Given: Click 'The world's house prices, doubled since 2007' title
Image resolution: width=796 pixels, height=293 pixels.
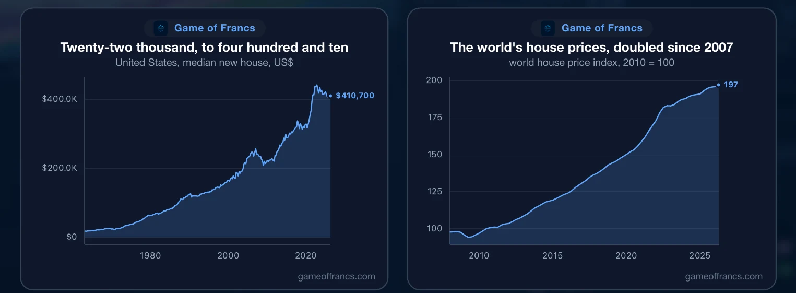Looking at the screenshot, I should (x=591, y=48).
